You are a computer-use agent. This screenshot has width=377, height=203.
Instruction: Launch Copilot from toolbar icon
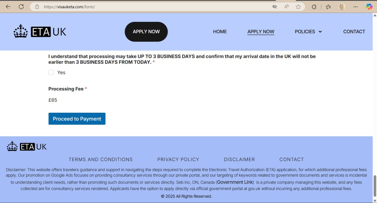click(x=369, y=6)
